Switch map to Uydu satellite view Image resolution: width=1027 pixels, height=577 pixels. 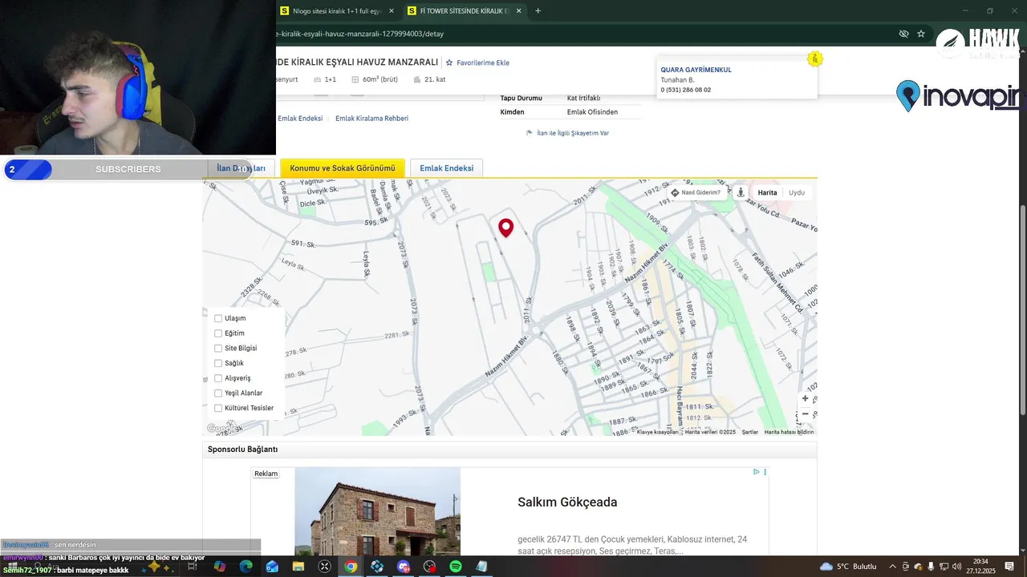[797, 192]
